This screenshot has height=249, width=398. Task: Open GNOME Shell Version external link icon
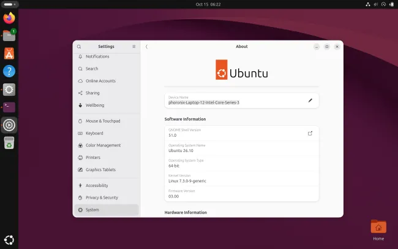coord(310,133)
